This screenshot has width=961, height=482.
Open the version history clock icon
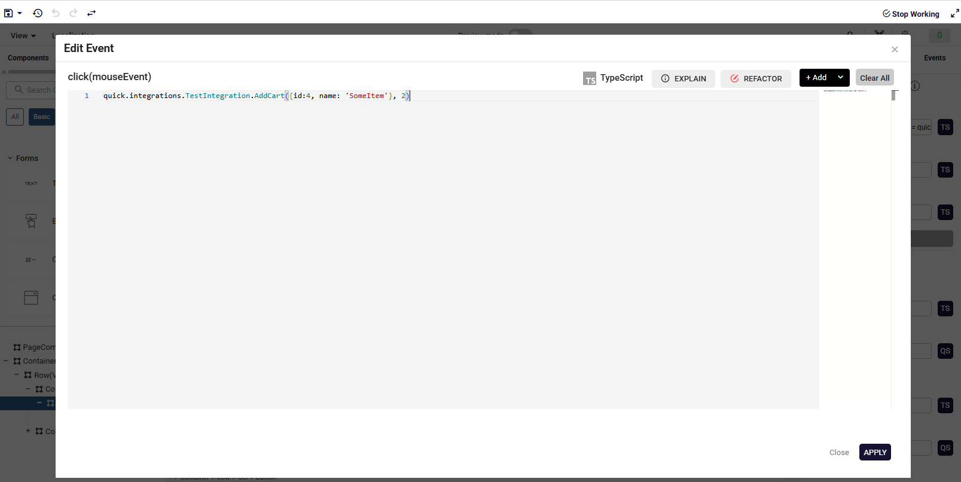point(38,13)
